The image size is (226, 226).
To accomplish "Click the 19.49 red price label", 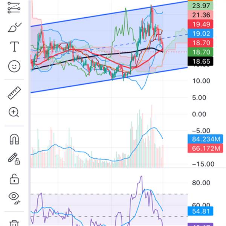I will pos(200,24).
